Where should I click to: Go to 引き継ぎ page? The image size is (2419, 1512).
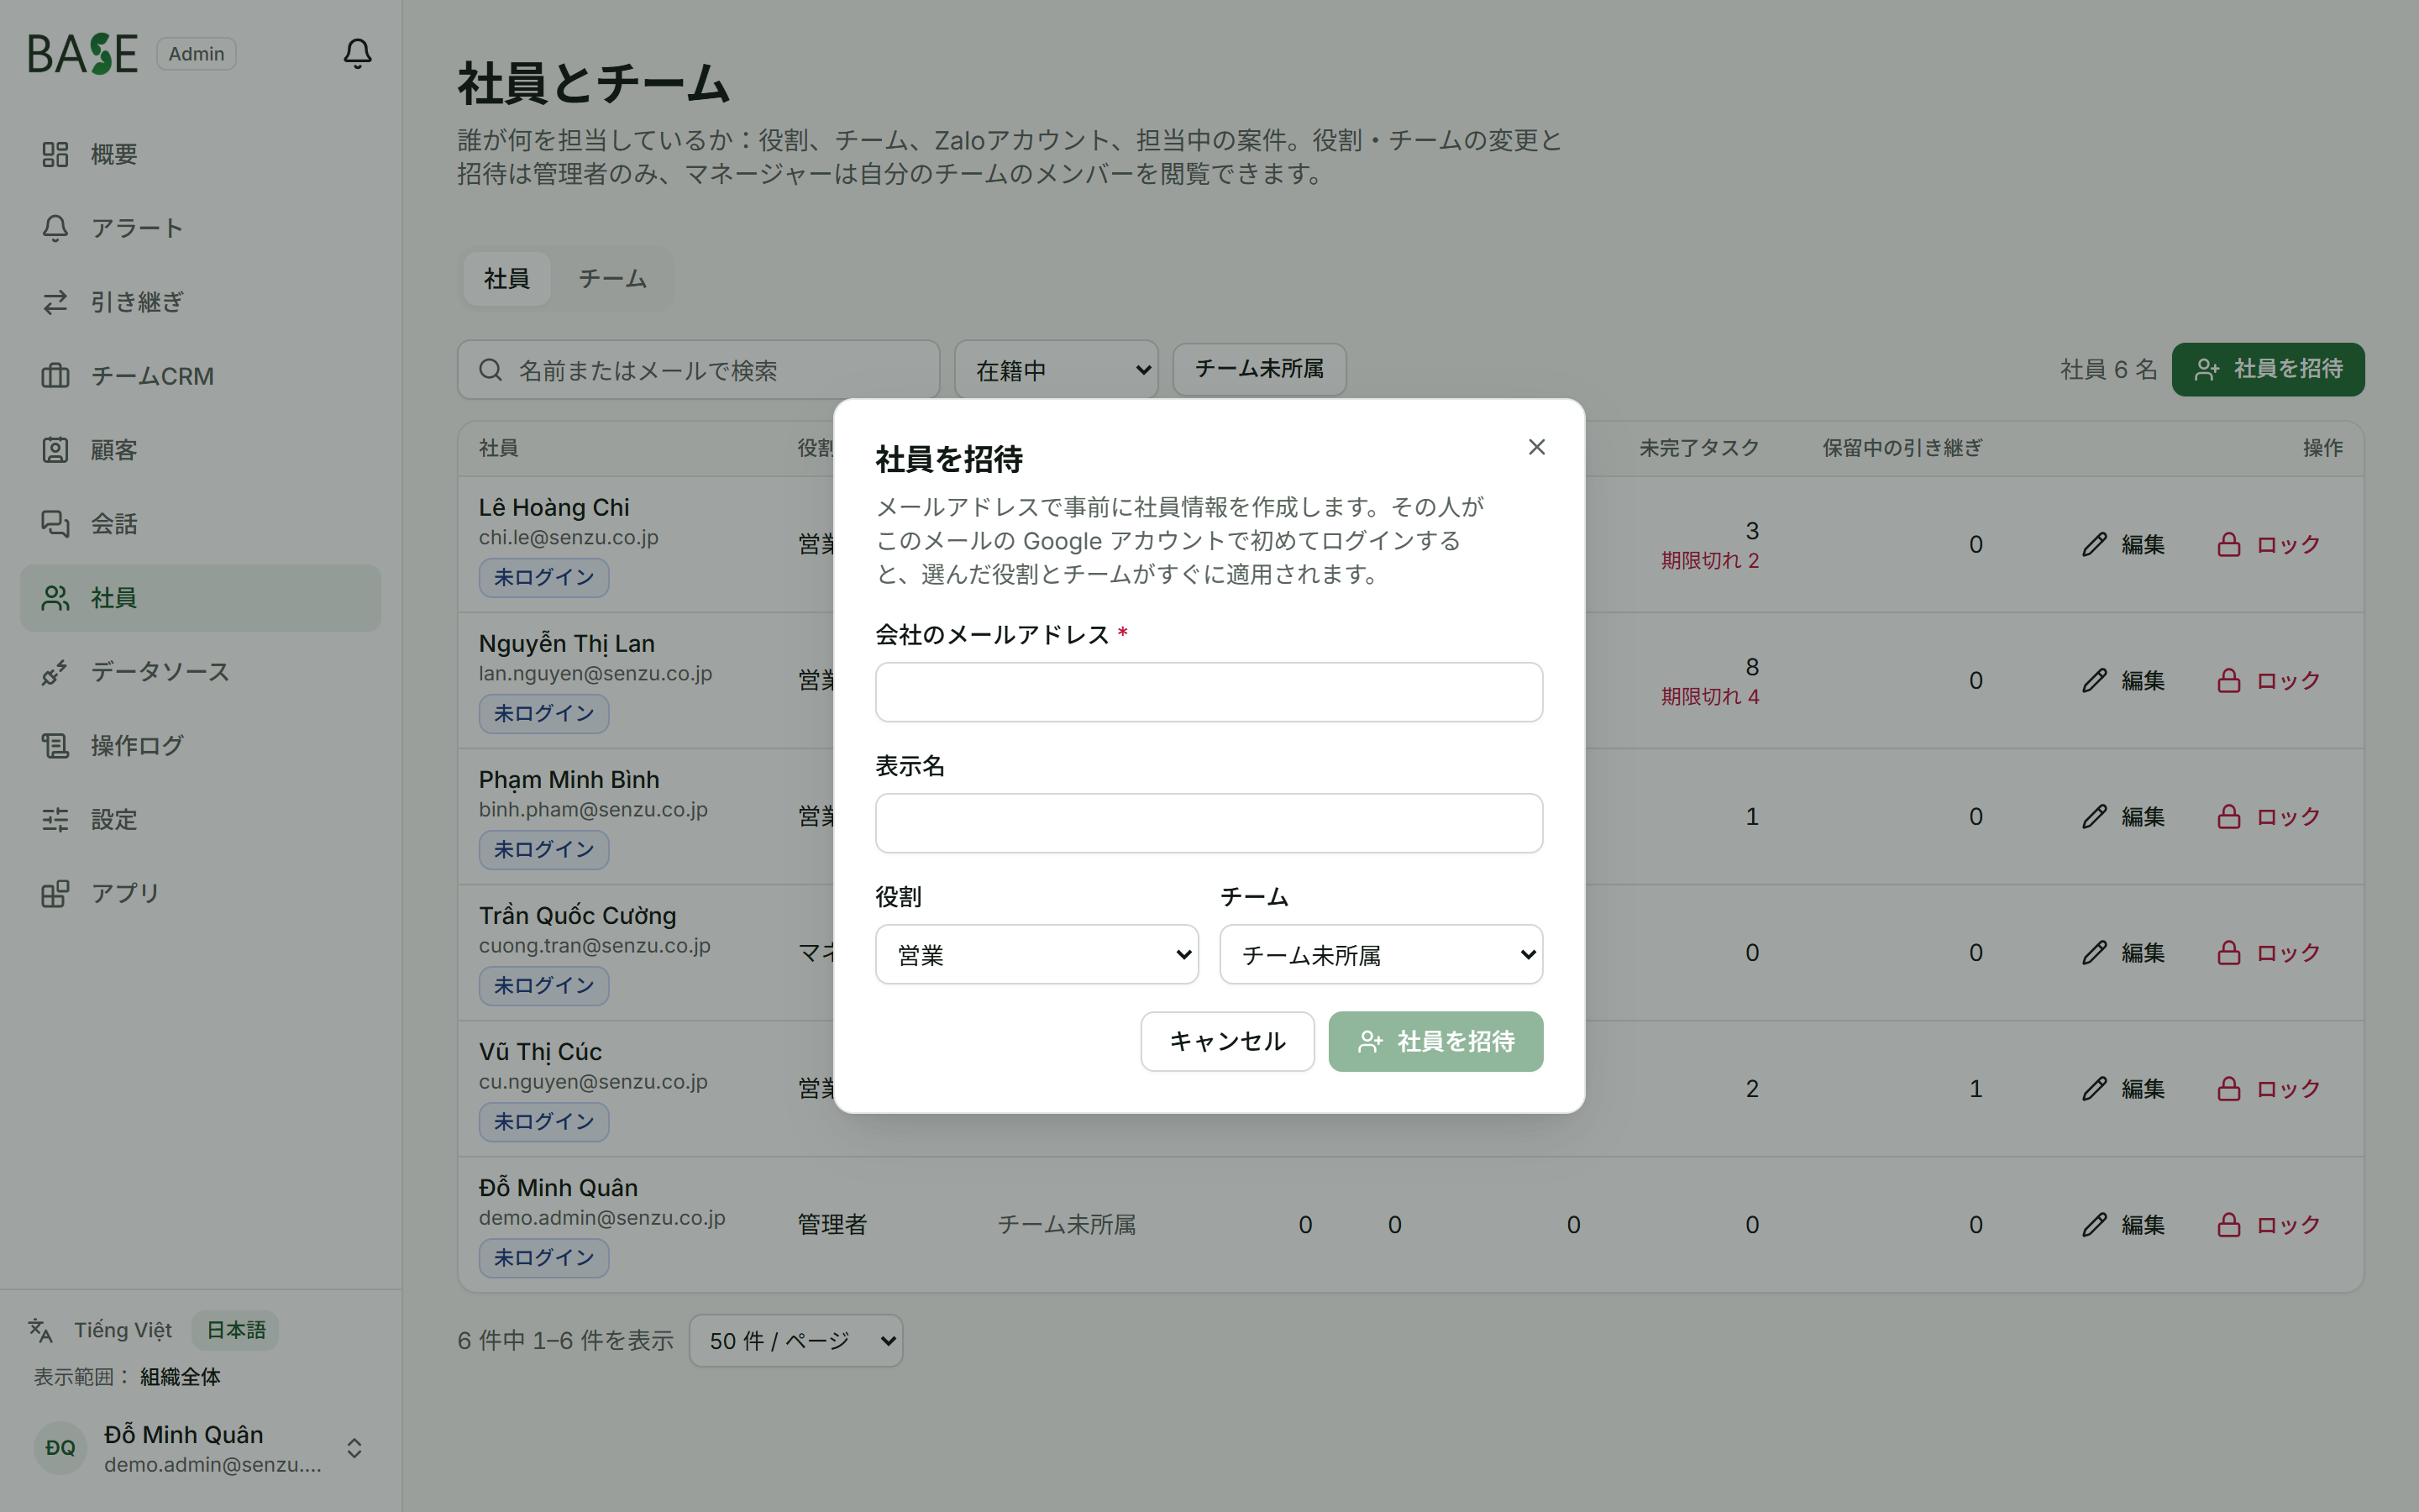coord(200,302)
